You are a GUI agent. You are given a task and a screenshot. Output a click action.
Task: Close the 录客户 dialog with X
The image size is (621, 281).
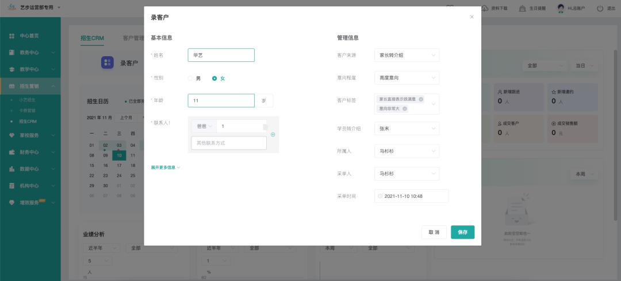click(x=471, y=17)
